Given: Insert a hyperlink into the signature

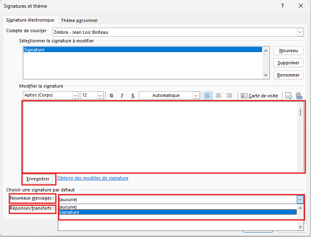Looking at the screenshot, I should [x=299, y=96].
